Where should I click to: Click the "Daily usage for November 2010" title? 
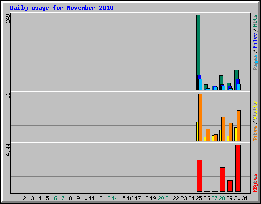tap(62, 8)
